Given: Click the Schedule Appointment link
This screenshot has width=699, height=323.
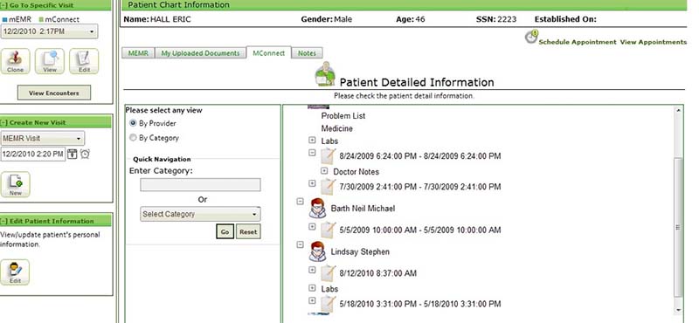Looking at the screenshot, I should 578,42.
